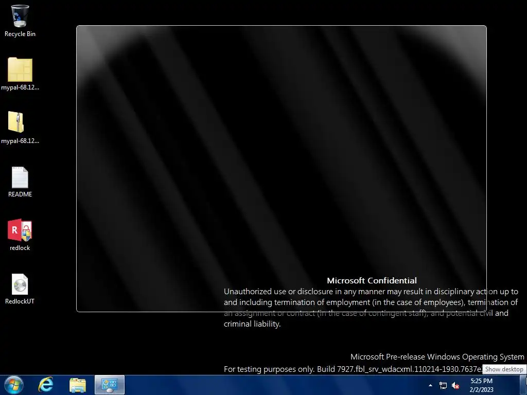Click the active Control Panel taskbar button
Image resolution: width=527 pixels, height=395 pixels.
(110, 385)
